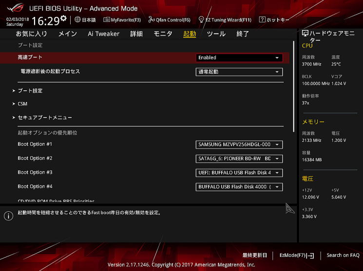
Task: Click the 16:29 clock time
Action: point(46,21)
